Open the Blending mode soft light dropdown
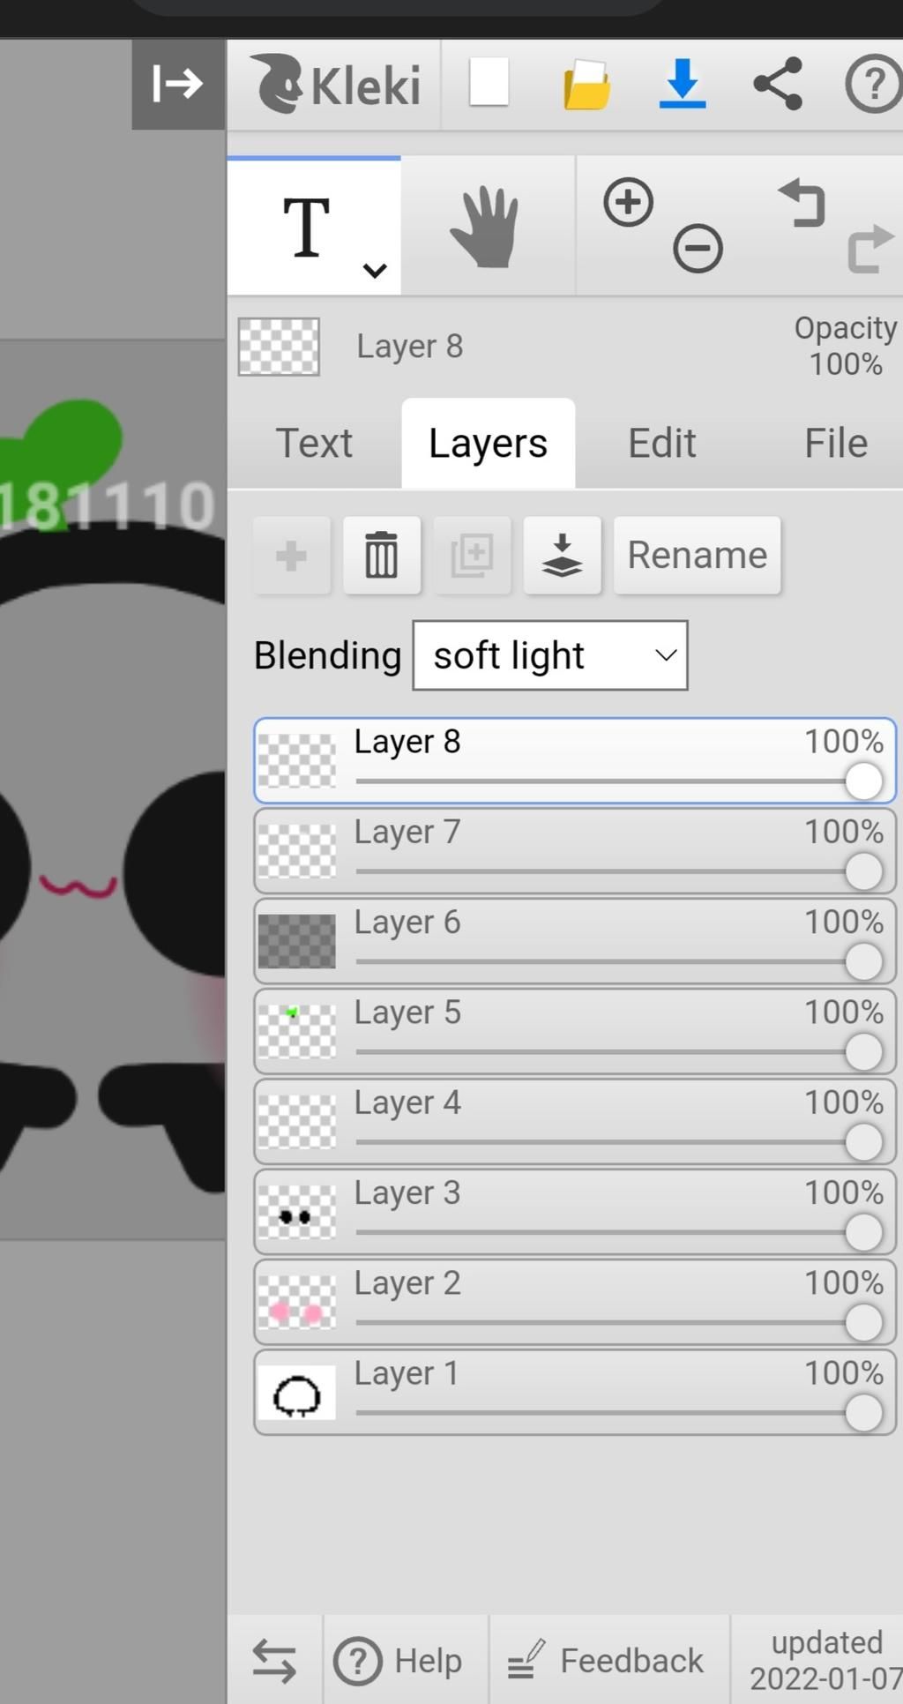 (549, 655)
